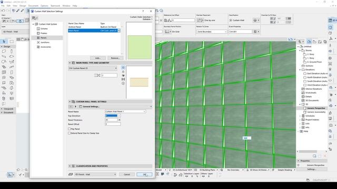
Task: Select 0. Ground Floor in Navigator
Action: 314,62
